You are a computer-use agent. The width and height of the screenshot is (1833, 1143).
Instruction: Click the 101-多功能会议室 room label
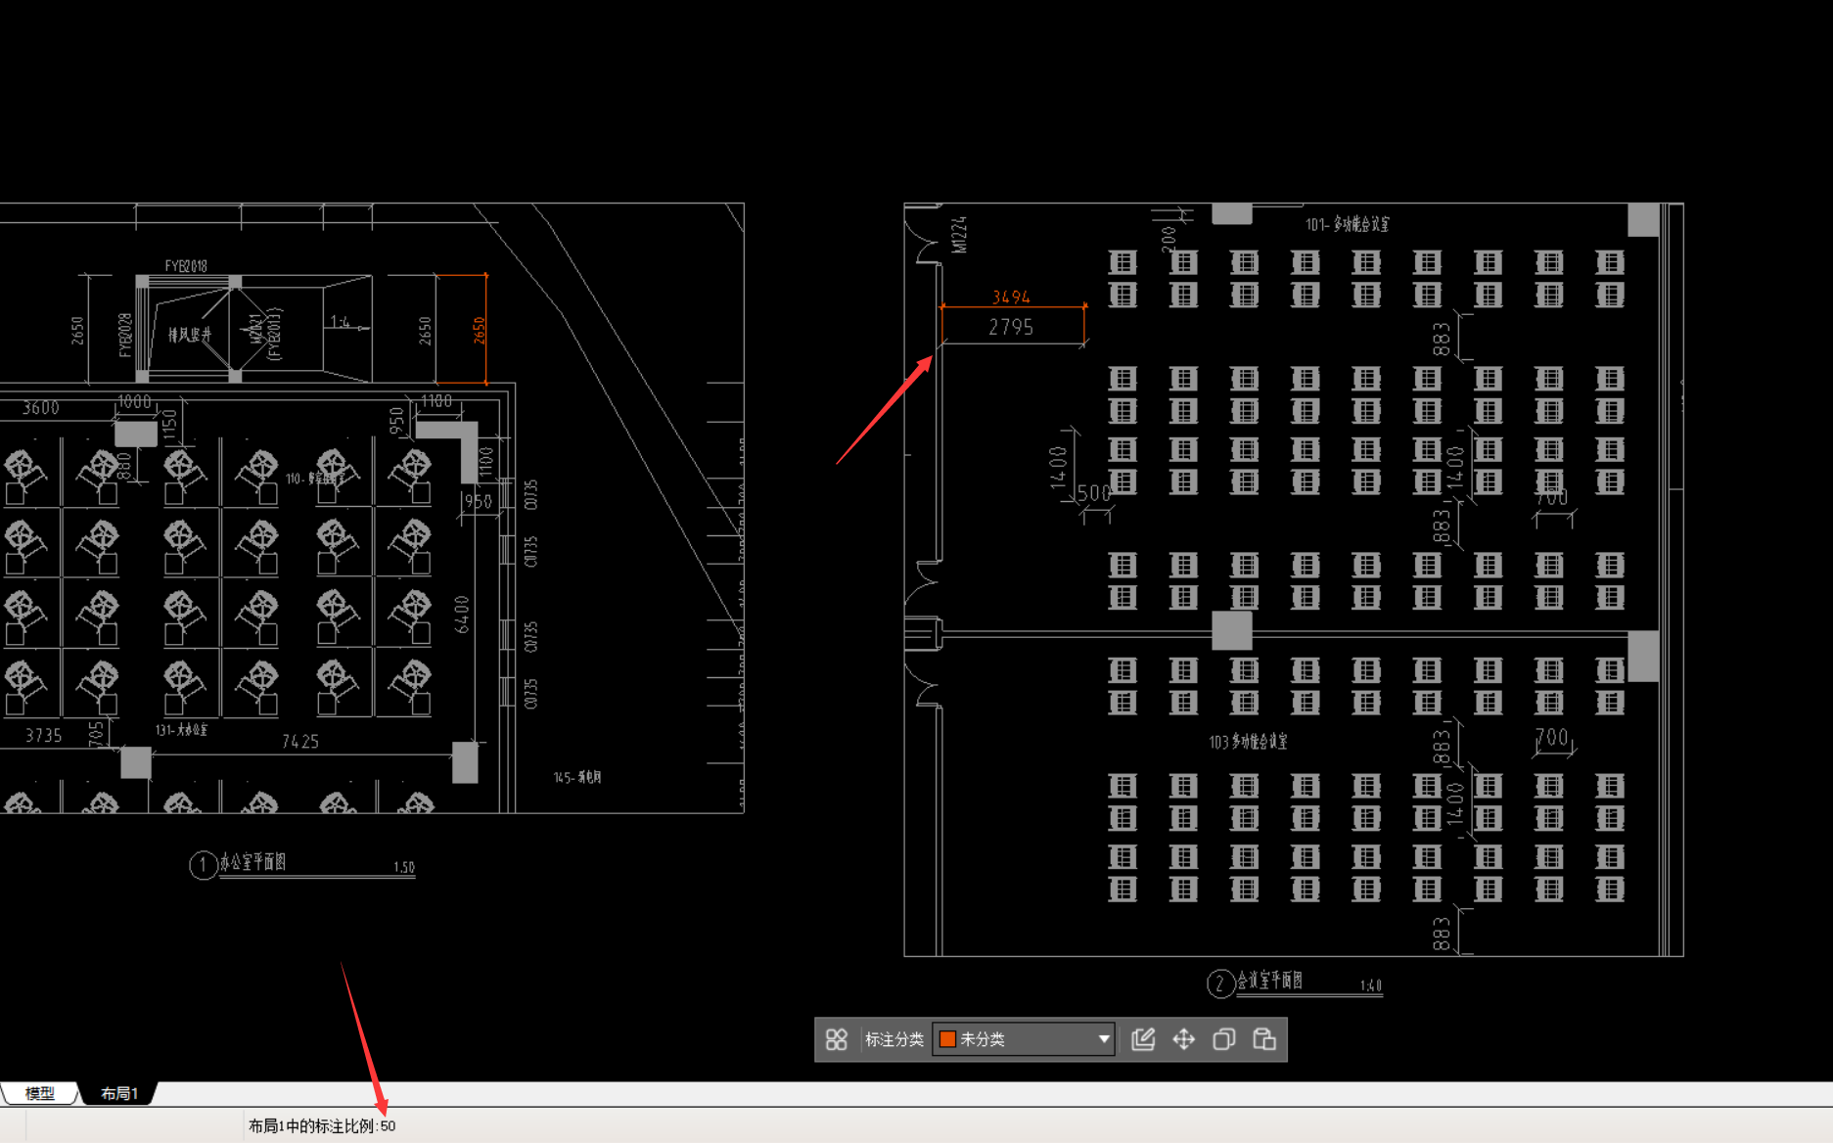pyautogui.click(x=1347, y=224)
